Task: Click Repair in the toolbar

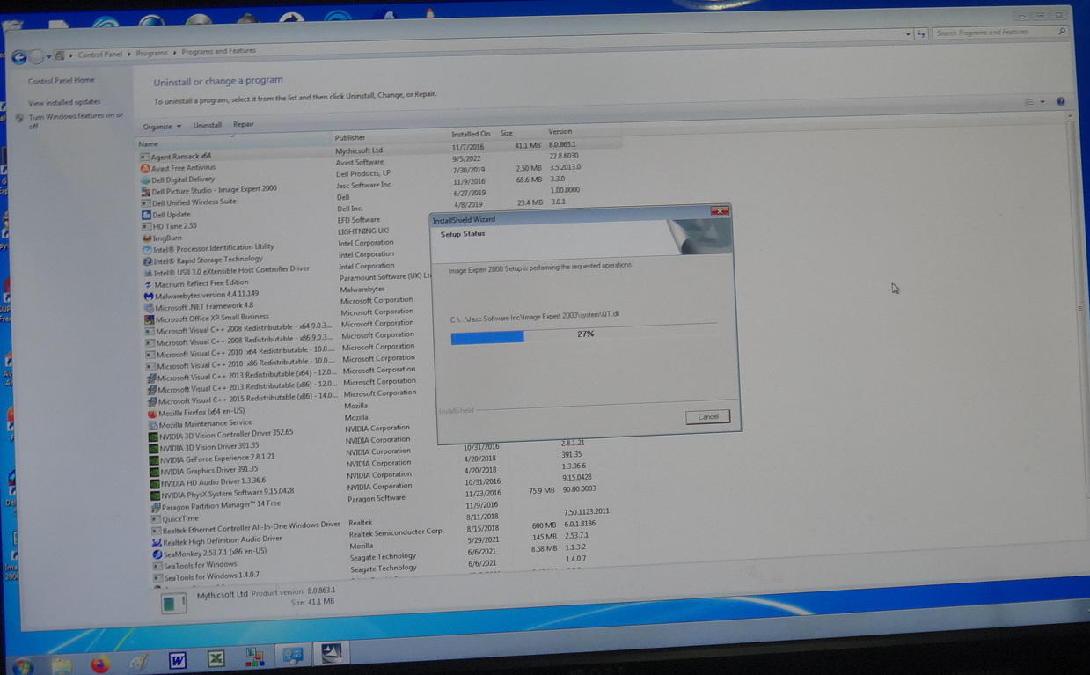Action: [x=244, y=124]
